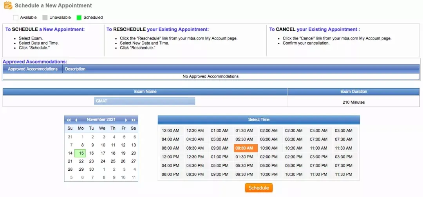Image resolution: width=423 pixels, height=197 pixels.
Task: Click the Approved Accommodations column header
Action: coord(33,69)
